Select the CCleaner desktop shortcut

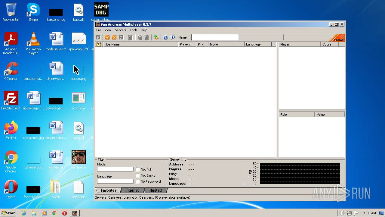pos(11,71)
